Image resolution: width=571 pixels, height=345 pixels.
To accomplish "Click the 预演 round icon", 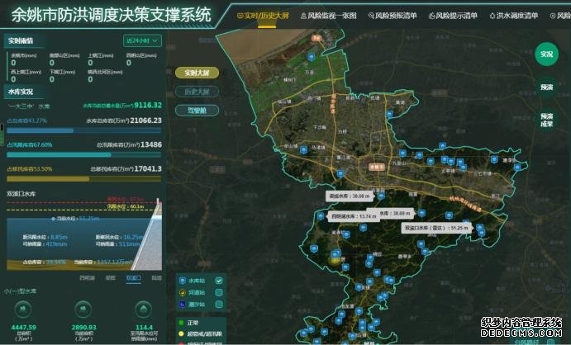I will (x=546, y=87).
